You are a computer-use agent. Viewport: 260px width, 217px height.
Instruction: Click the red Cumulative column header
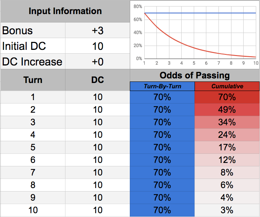227,86
